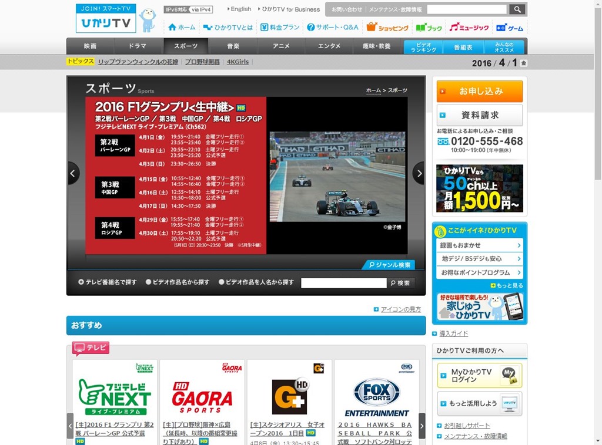Show previous recommended TV items arrow
Viewport: 602px width, 445px height.
click(x=70, y=426)
